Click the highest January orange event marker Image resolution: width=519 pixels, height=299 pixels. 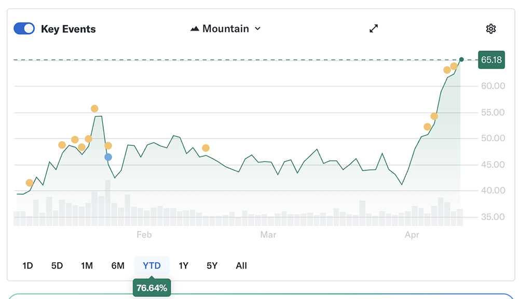pos(94,108)
